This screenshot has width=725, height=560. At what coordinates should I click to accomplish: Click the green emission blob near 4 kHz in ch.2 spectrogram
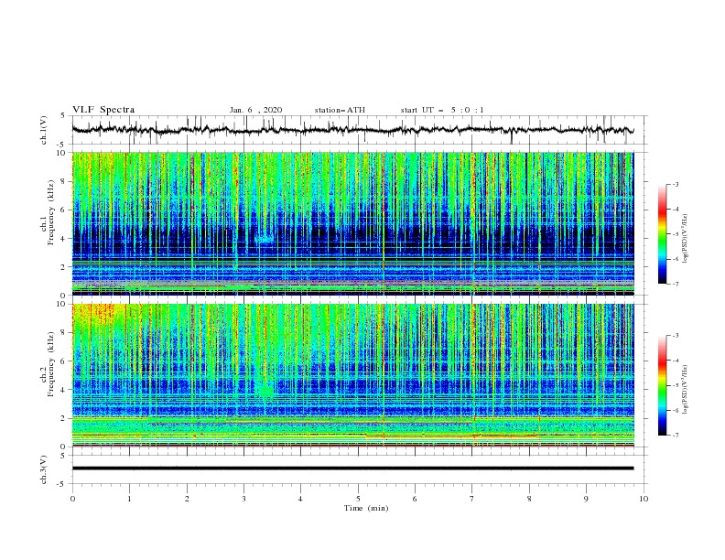265,391
